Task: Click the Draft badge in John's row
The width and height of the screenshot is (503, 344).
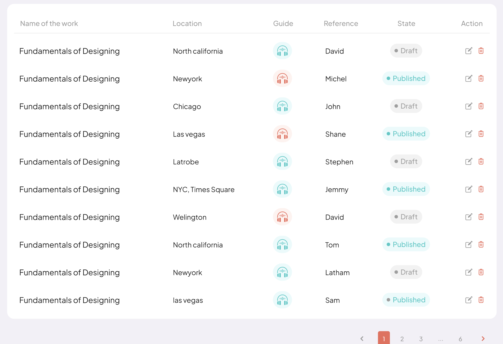Action: click(x=406, y=106)
